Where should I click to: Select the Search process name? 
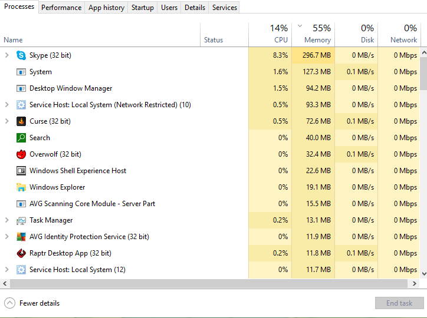click(40, 138)
